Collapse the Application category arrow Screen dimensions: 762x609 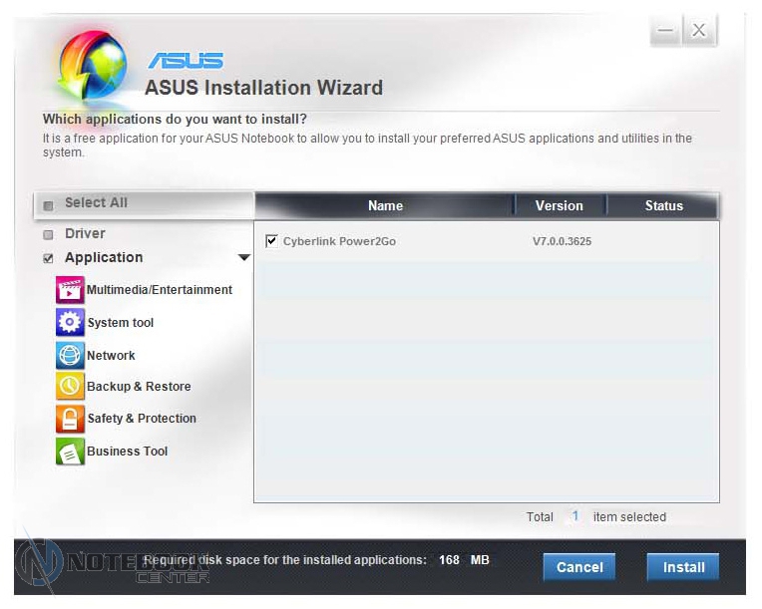coord(244,258)
